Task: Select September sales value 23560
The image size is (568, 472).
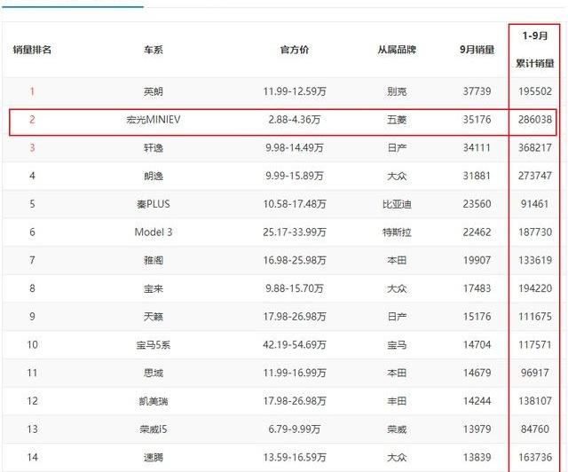Action: [x=477, y=204]
